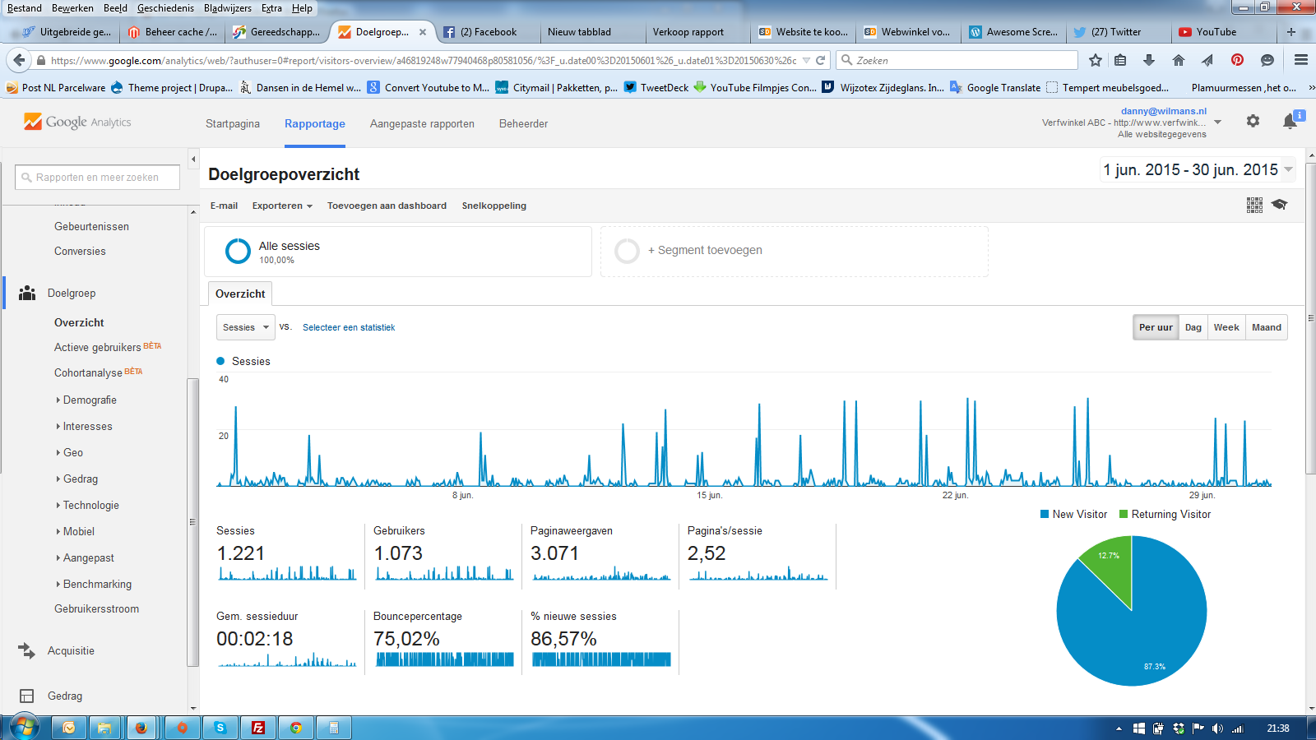
Task: Close the Doelgroep browser tab
Action: point(423,32)
